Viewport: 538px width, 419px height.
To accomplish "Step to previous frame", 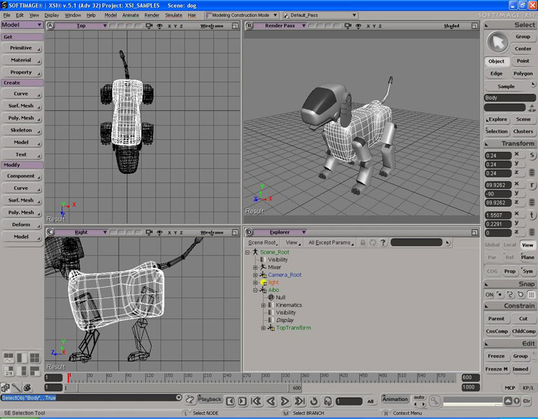I will click(231, 401).
